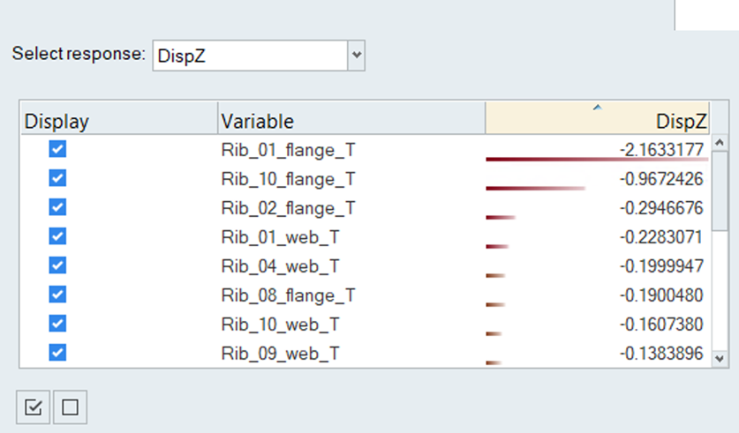Click the uncheck all variables icon
Viewport: 739px width, 433px height.
pos(71,407)
